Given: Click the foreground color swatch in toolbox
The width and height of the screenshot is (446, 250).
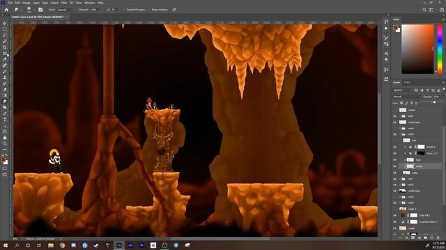Looking at the screenshot, I should click(3, 160).
